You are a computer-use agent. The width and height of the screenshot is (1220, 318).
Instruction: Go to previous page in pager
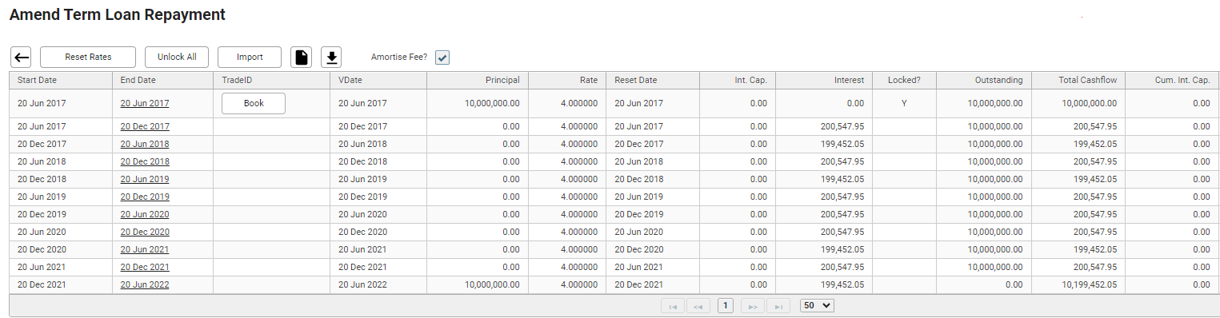pyautogui.click(x=698, y=305)
